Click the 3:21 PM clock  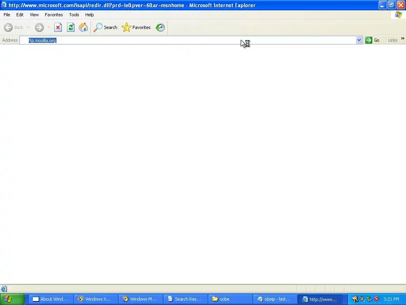pos(391,299)
